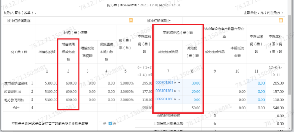Edit 地方教育附加 reduction amount 0.00

(192, 100)
